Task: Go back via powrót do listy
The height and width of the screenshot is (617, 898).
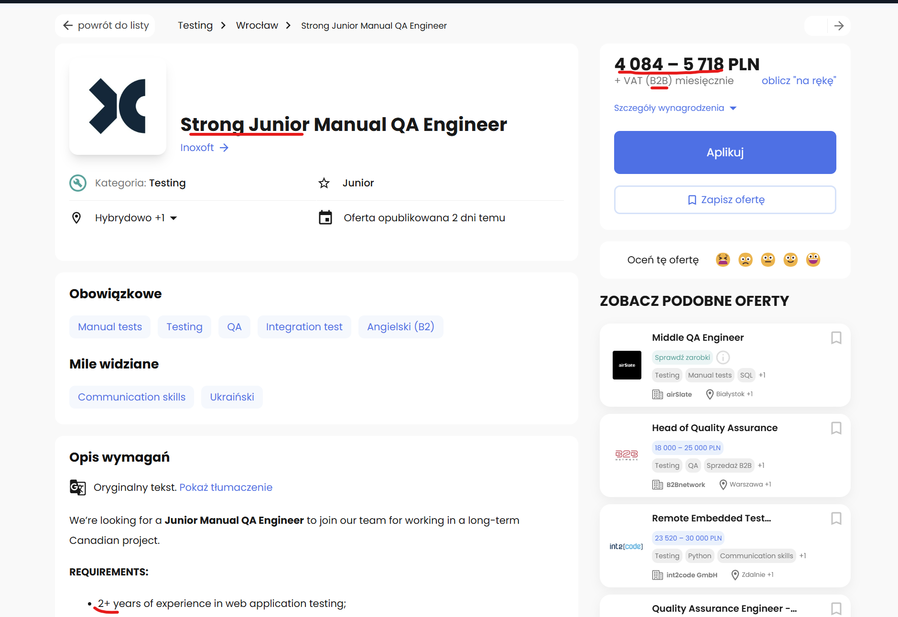Action: tap(106, 25)
